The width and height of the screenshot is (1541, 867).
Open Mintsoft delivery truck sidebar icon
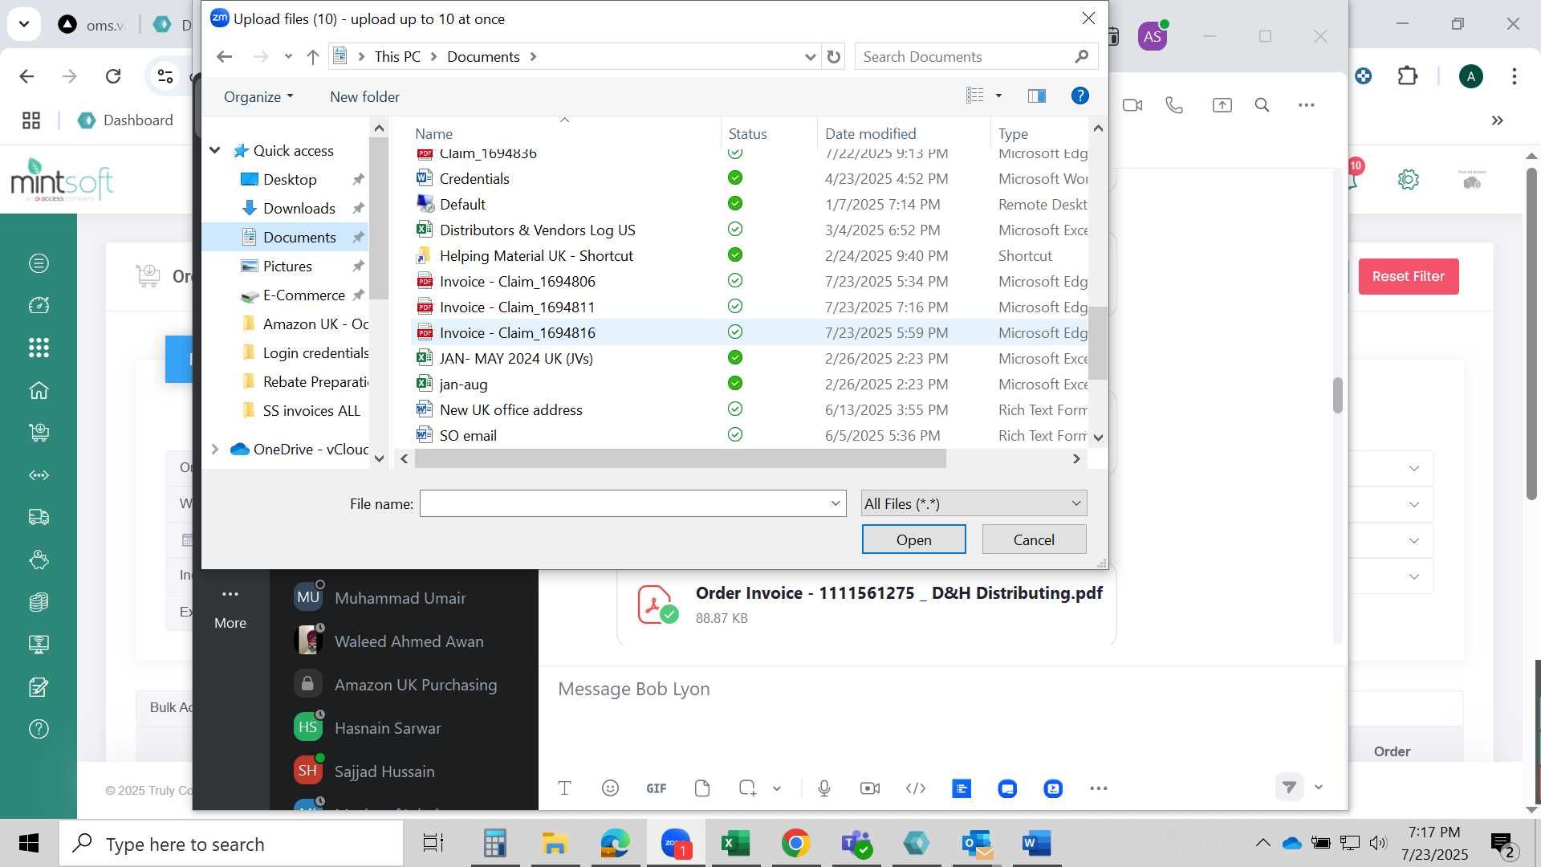39,517
